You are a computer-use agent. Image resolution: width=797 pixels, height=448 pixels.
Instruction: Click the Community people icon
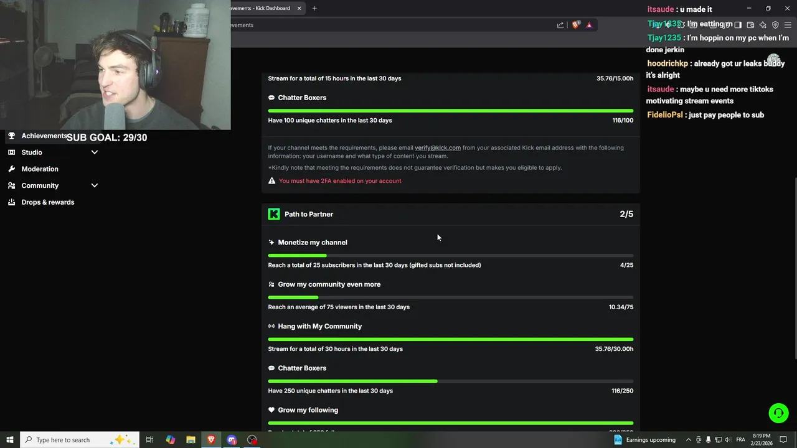[x=11, y=185]
